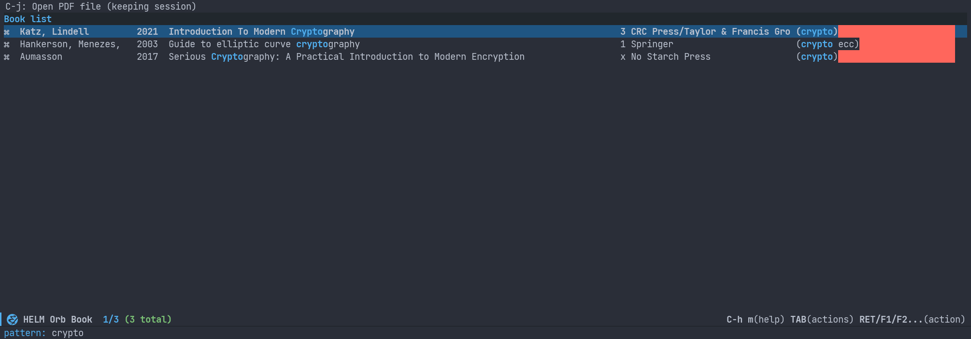Click the (crypto ecc) tags of Springer row

tap(828, 44)
